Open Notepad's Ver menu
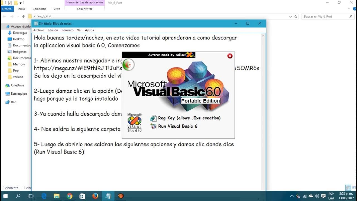This screenshot has height=201, width=357. click(79, 30)
